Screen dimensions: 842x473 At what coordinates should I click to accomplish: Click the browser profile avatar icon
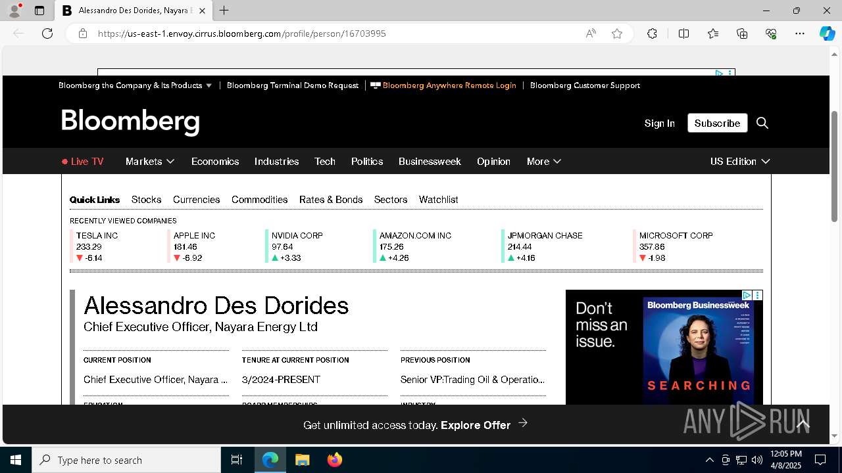[14, 11]
